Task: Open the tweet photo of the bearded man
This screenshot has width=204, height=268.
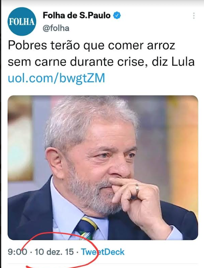Action: [x=103, y=168]
